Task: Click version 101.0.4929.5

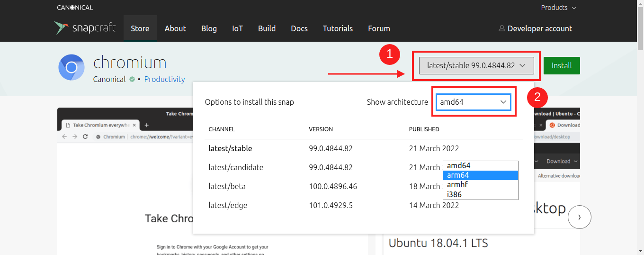Action: tap(331, 205)
